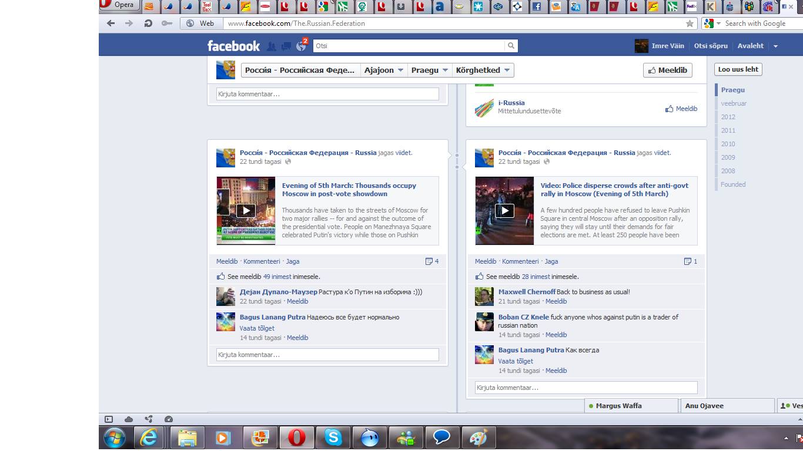Like i-Russia with its Meeldib link
This screenshot has height=451, width=803.
(681, 109)
